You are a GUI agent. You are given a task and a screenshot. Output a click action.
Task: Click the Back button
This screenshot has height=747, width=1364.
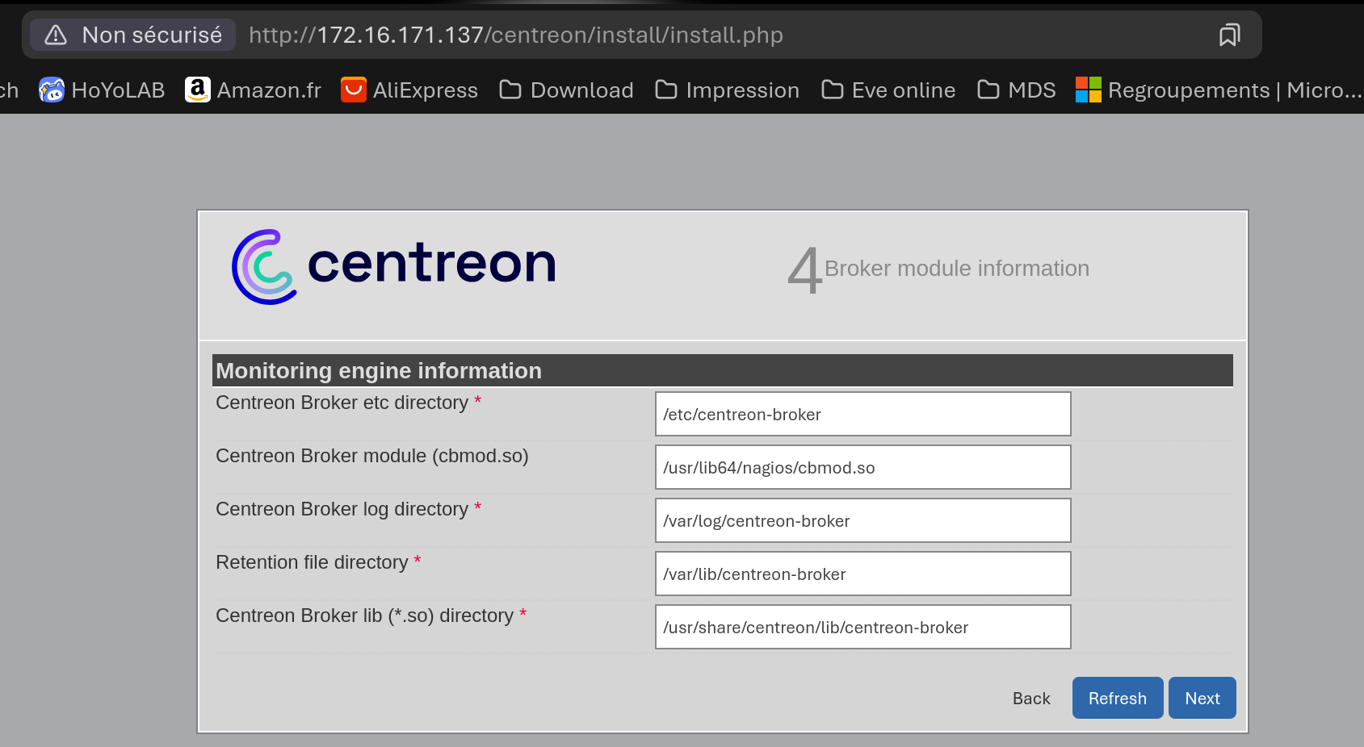click(x=1031, y=699)
